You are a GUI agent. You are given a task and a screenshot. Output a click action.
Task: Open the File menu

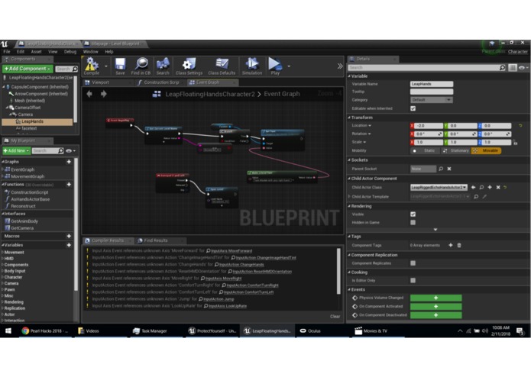point(7,52)
